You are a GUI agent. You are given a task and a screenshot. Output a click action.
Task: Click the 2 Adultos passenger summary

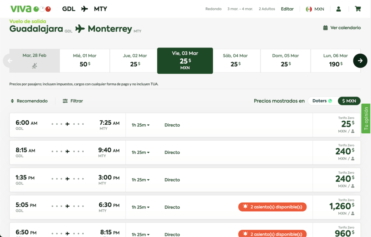[x=267, y=9]
